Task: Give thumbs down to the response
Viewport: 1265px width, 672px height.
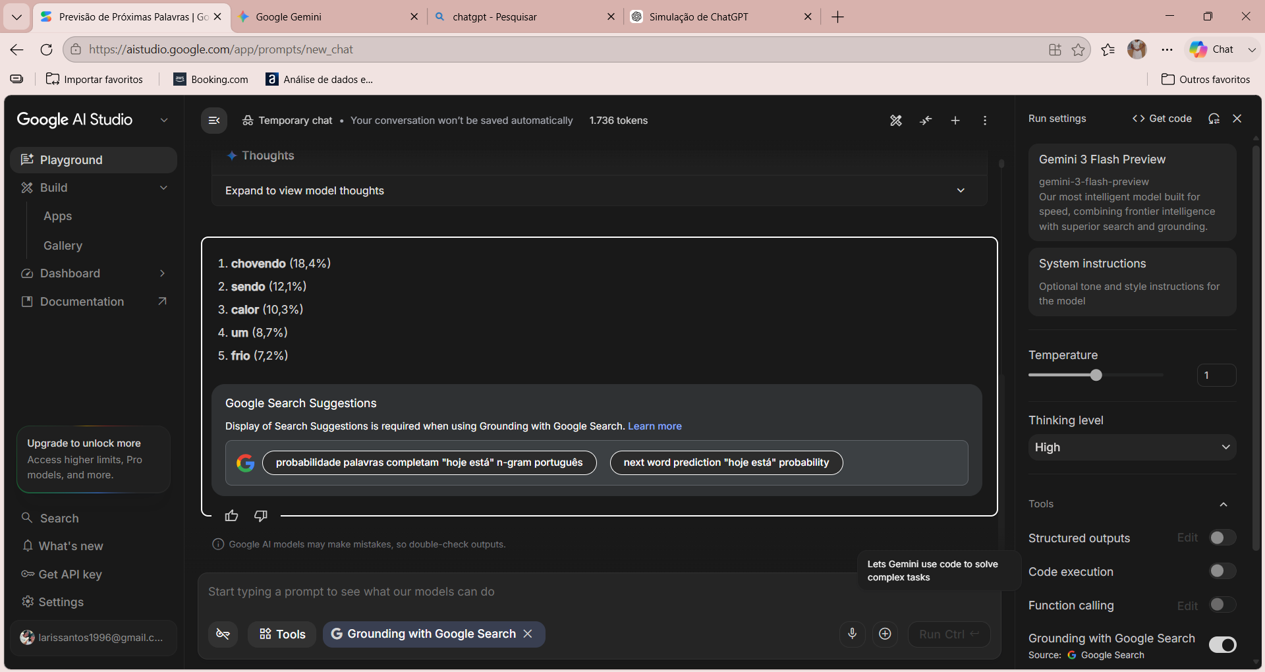Action: click(261, 516)
